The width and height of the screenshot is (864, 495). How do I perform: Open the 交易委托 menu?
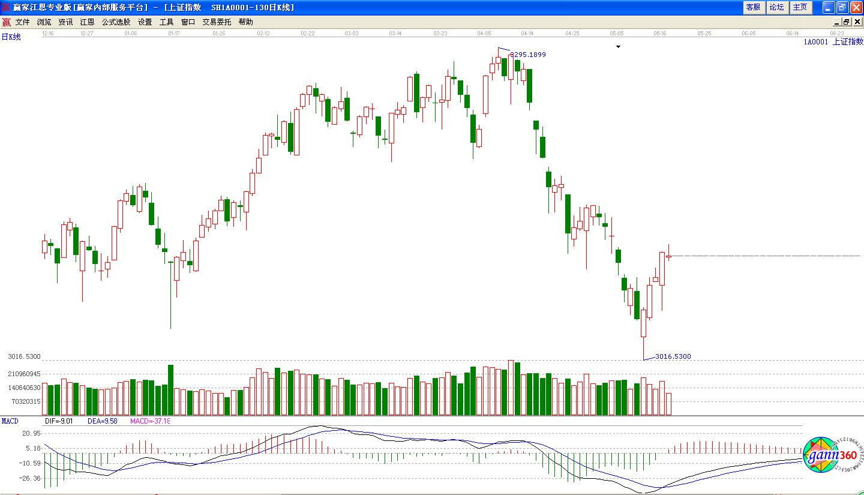217,22
